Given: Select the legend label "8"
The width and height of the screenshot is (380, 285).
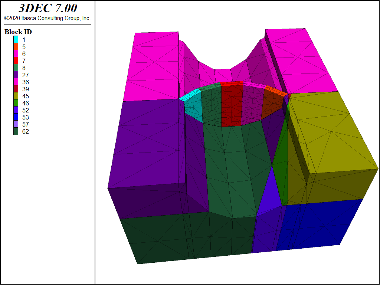Looking at the screenshot, I should tap(24, 68).
